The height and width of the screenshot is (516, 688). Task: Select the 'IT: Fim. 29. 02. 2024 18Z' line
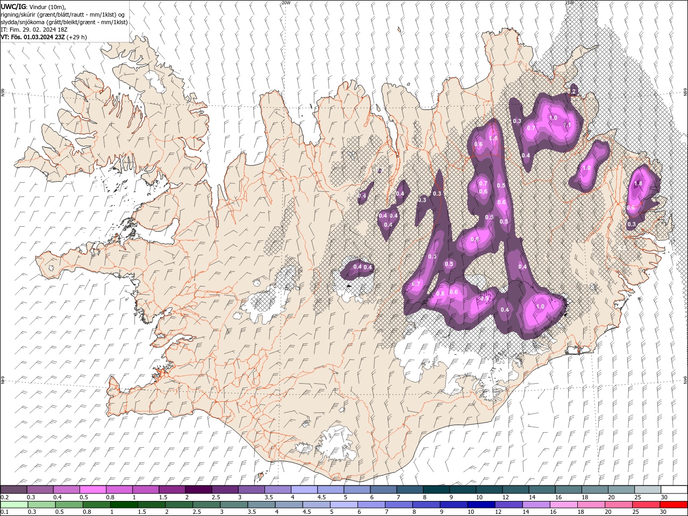coord(34,30)
